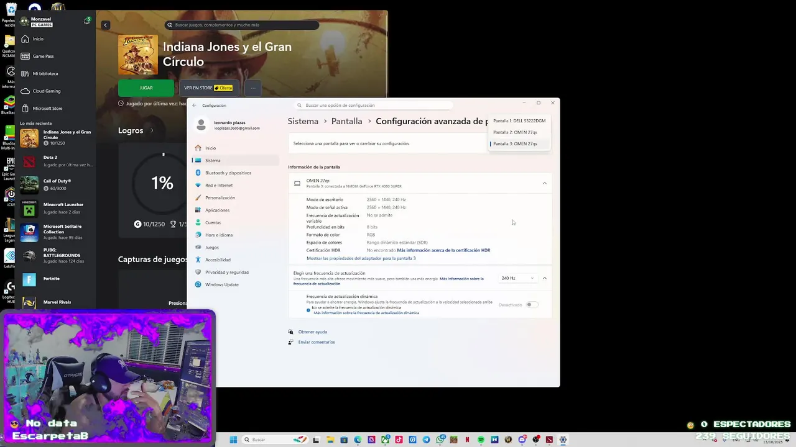This screenshot has width=796, height=447.
Task: Click Xbox app search field
Action: coord(242,25)
